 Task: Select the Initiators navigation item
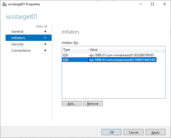pyautogui.click(x=29, y=38)
